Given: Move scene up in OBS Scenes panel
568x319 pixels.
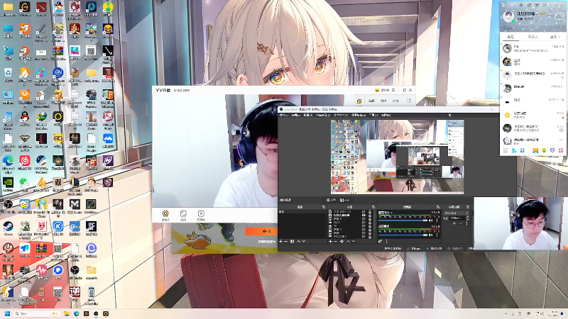Looking at the screenshot, I should point(298,241).
